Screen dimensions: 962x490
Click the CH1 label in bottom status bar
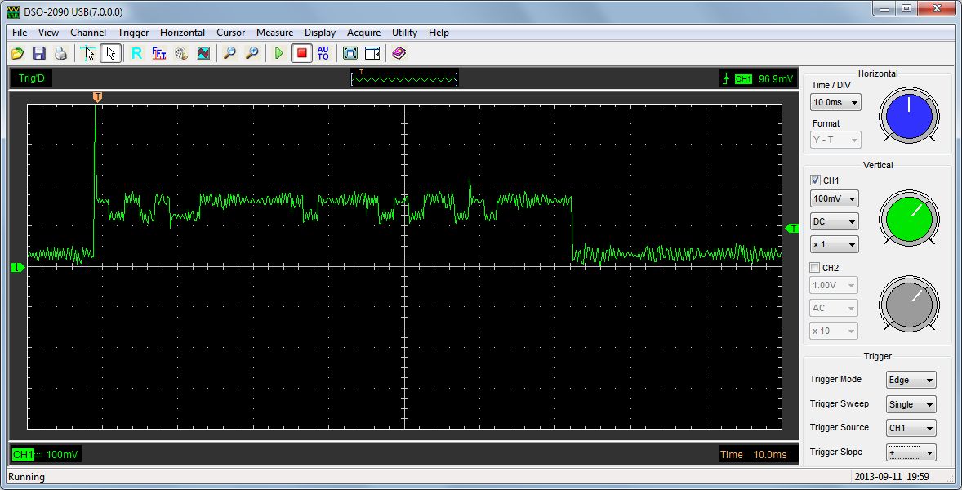pyautogui.click(x=22, y=454)
